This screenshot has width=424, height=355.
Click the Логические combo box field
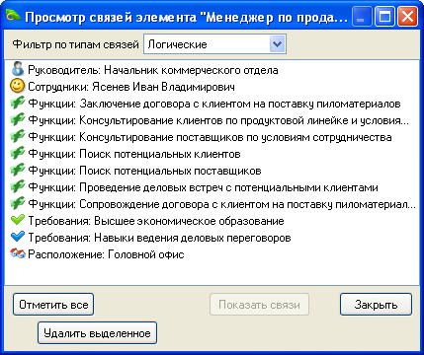point(214,44)
